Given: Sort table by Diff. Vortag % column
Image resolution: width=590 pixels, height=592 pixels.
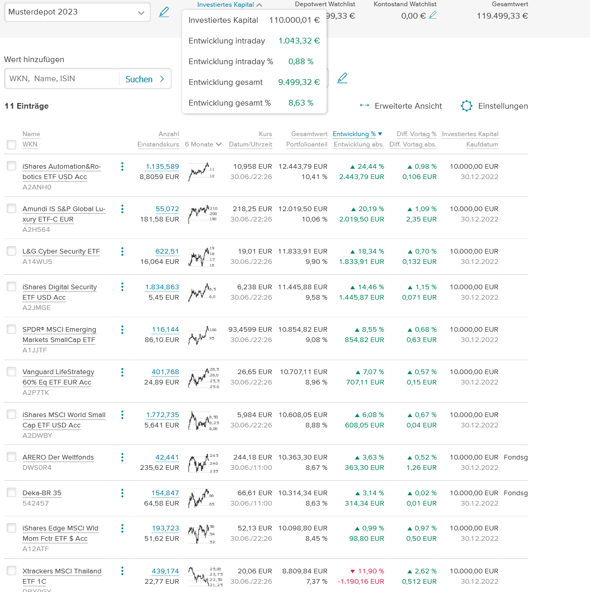Looking at the screenshot, I should 416,134.
